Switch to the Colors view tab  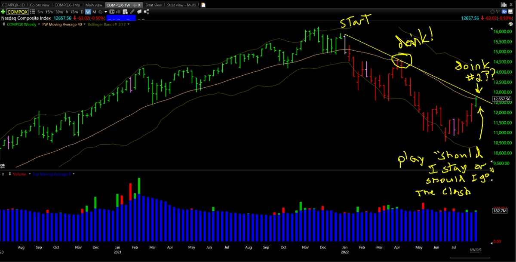pos(40,5)
